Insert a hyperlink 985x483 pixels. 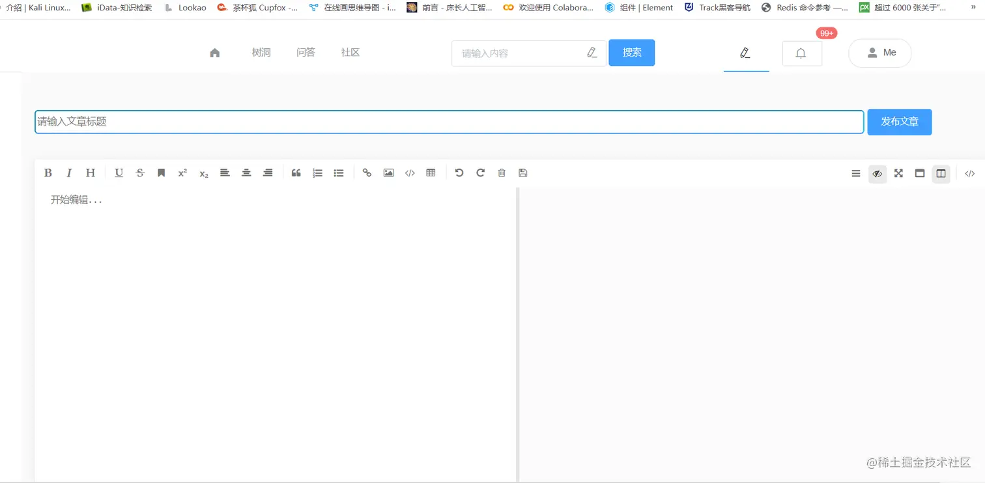click(367, 173)
